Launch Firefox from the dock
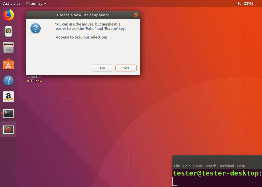 [x=8, y=15]
